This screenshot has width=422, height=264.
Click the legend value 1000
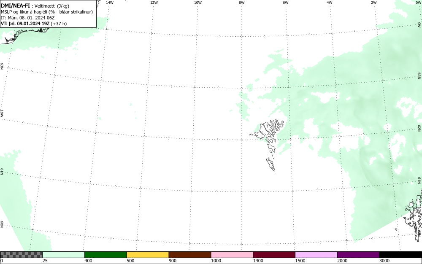(x=216, y=261)
